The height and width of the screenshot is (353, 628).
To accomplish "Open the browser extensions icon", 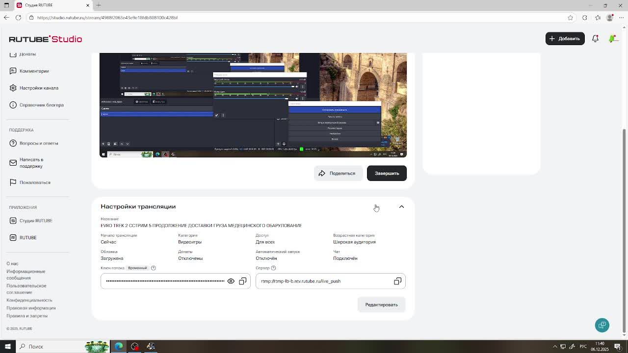I will tap(585, 18).
